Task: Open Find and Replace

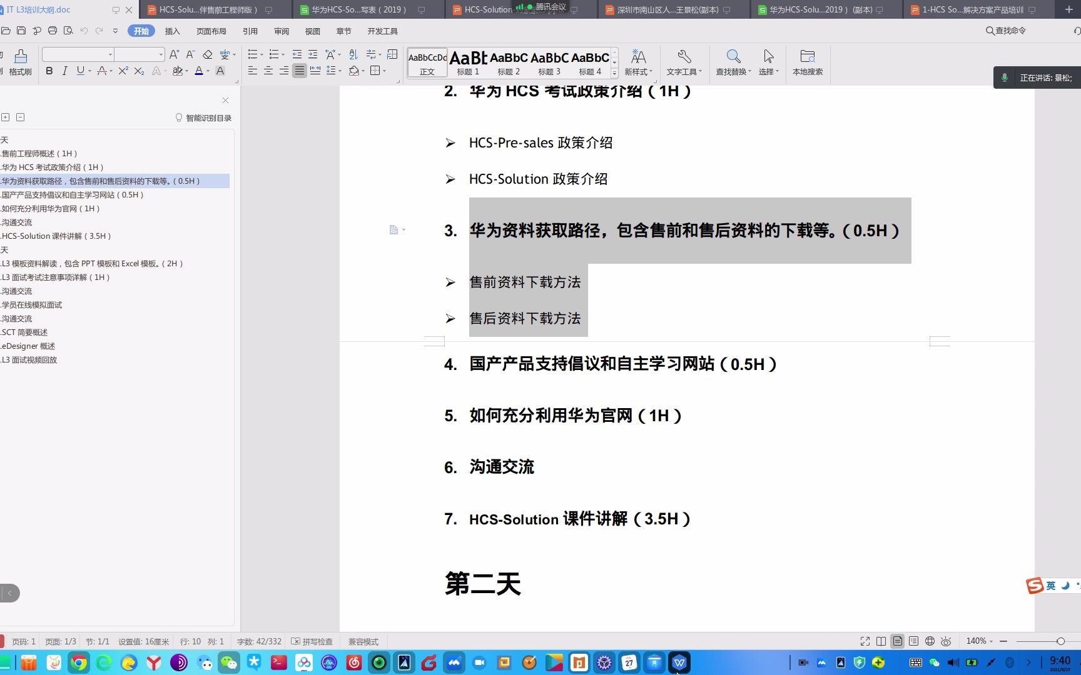Action: 733,62
